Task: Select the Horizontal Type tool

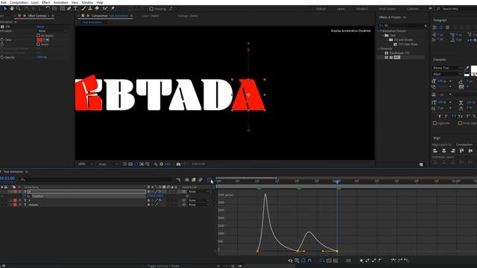Action: [x=75, y=8]
